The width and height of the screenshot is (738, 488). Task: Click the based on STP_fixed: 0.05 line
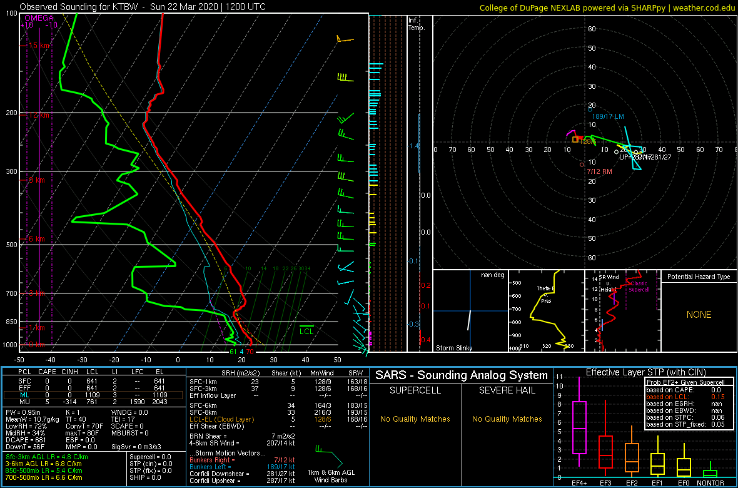(x=686, y=425)
